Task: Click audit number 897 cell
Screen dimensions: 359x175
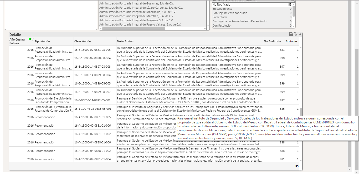Action: coord(274,67)
